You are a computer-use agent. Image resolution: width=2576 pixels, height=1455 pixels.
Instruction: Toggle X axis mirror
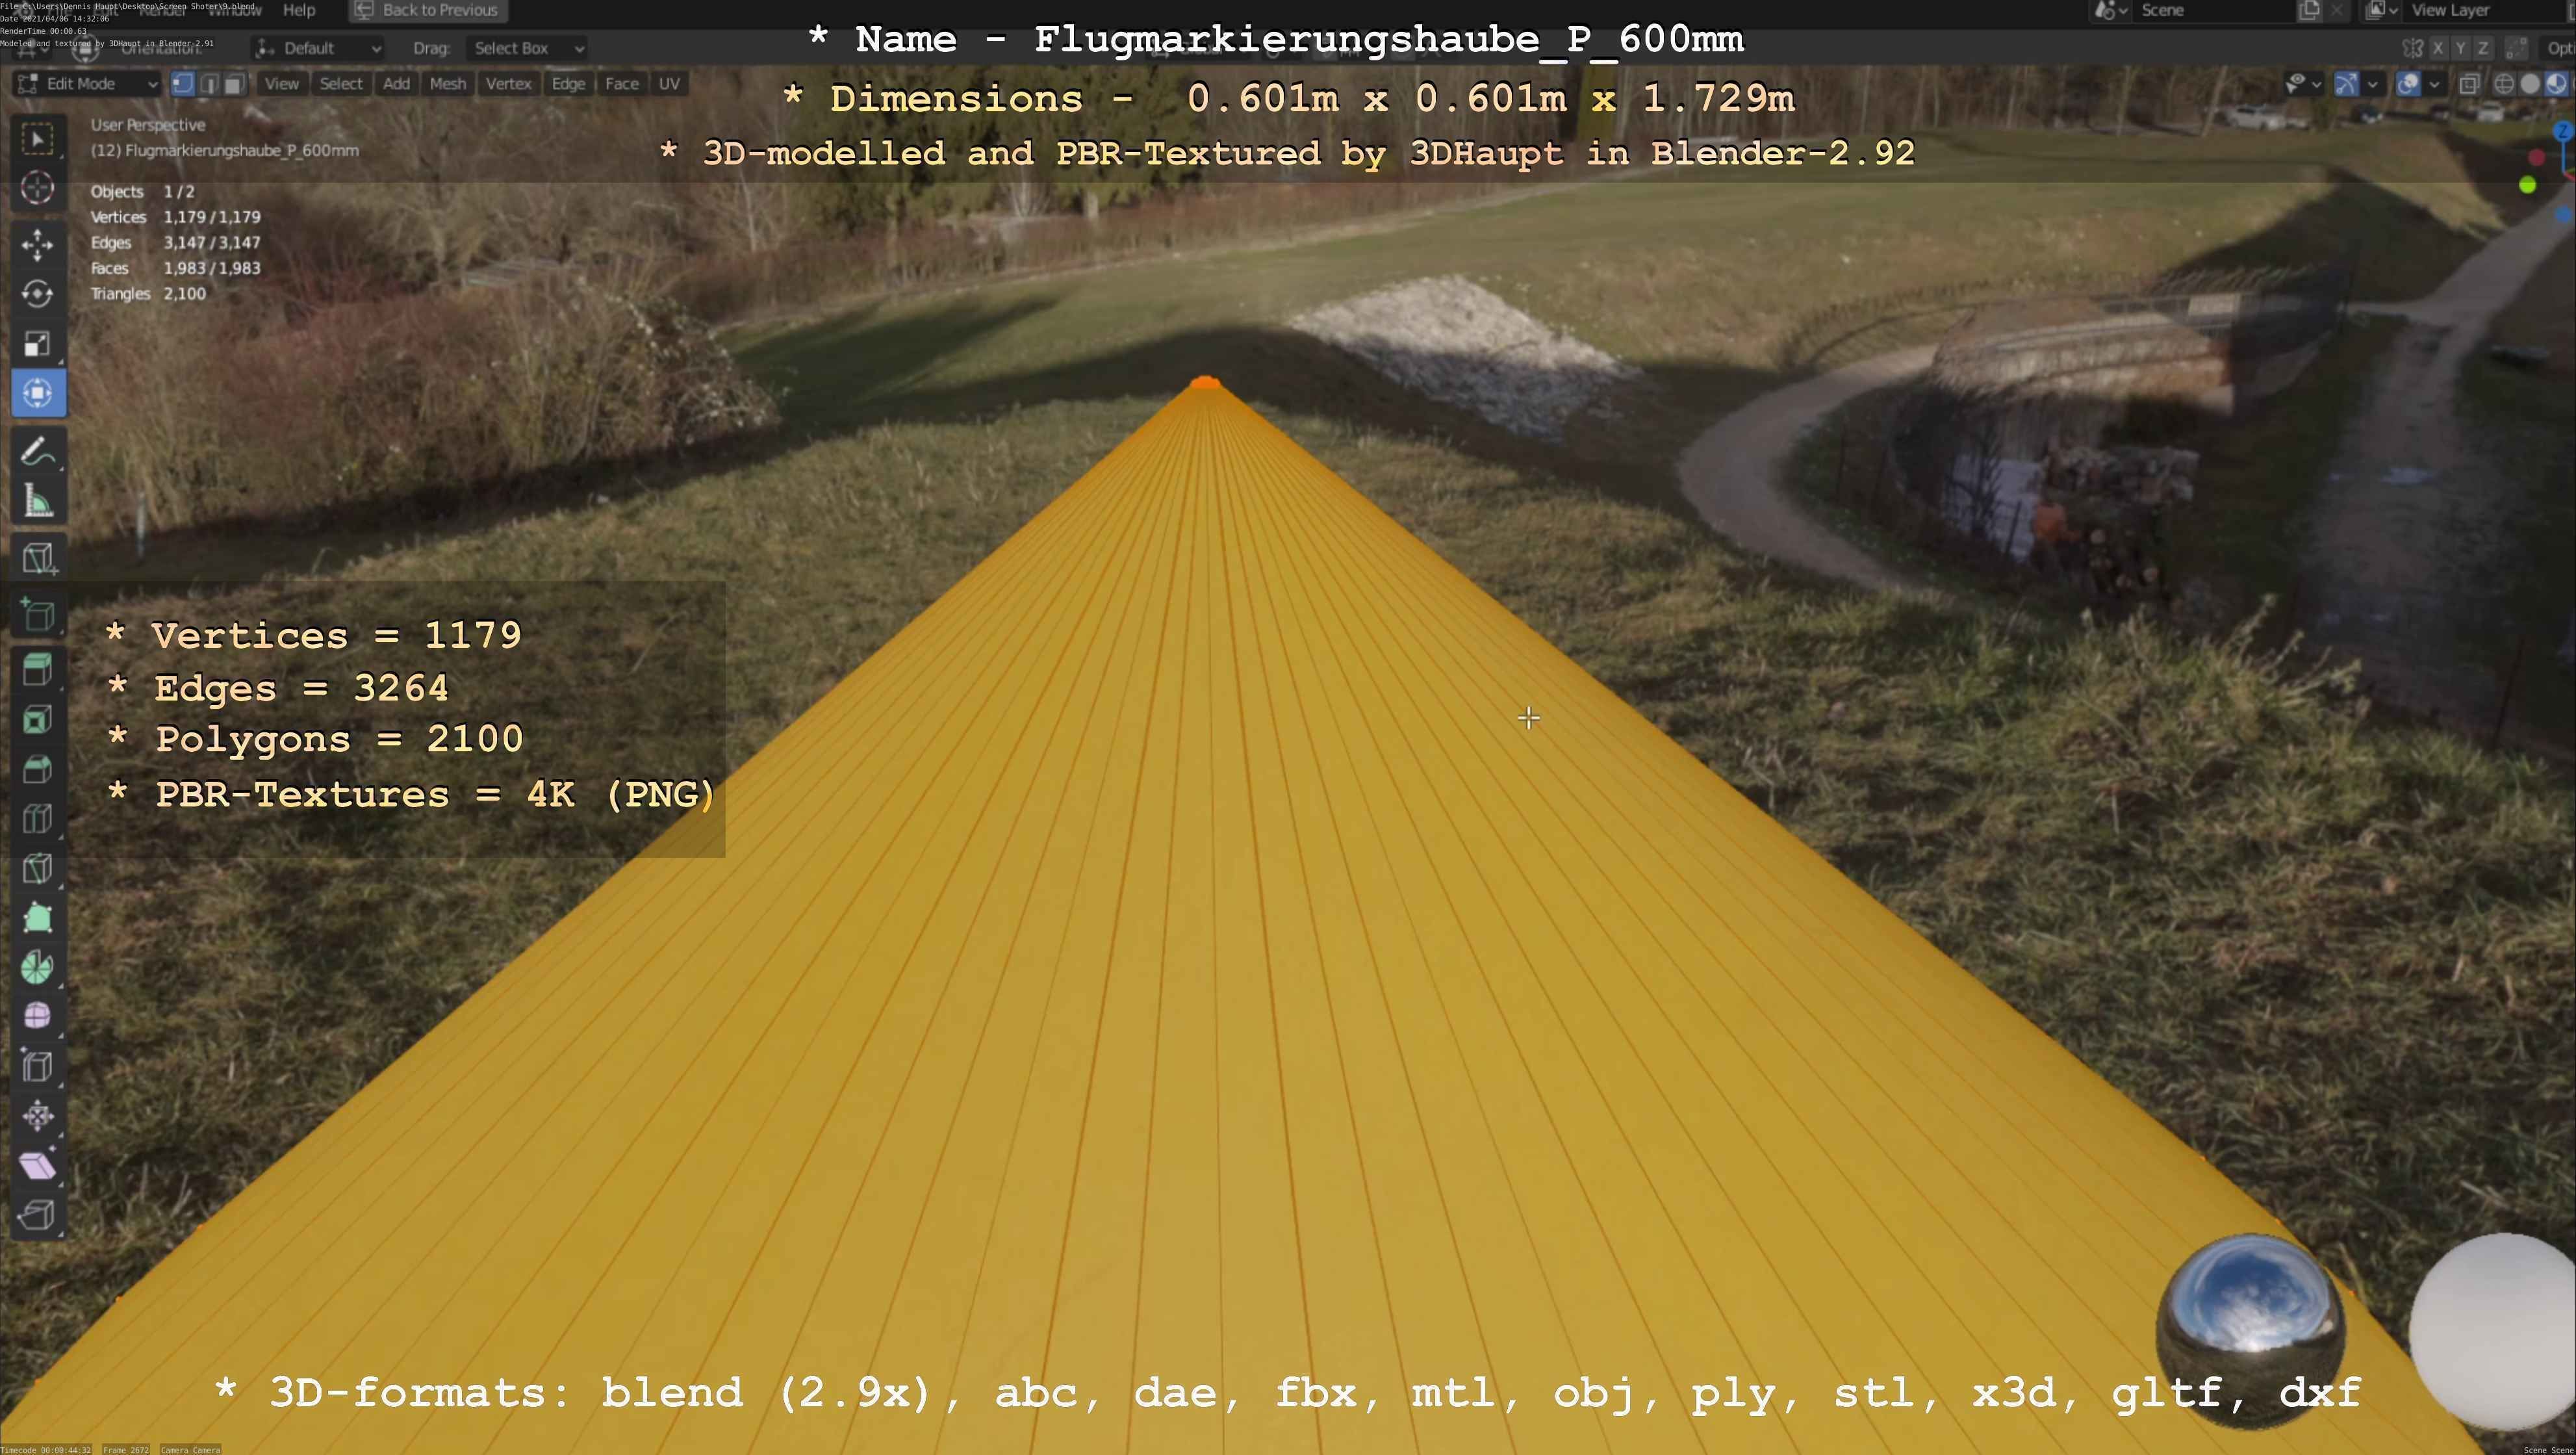[2439, 48]
